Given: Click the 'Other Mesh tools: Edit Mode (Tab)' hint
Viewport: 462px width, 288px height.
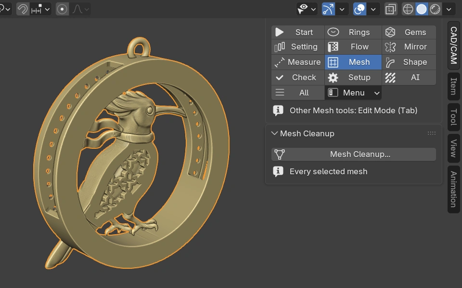Looking at the screenshot, I should [353, 110].
